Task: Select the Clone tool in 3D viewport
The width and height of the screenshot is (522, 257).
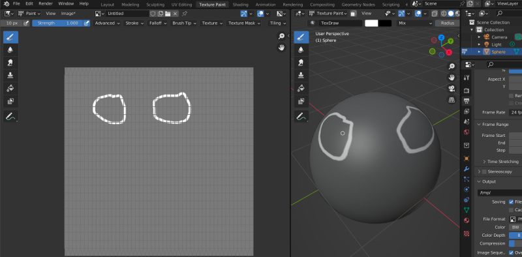Action: tap(301, 76)
